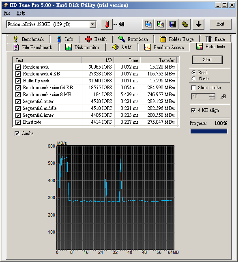Click the short stroke gB spinner arrows
249x262 pixels.
pyautogui.click(x=213, y=97)
